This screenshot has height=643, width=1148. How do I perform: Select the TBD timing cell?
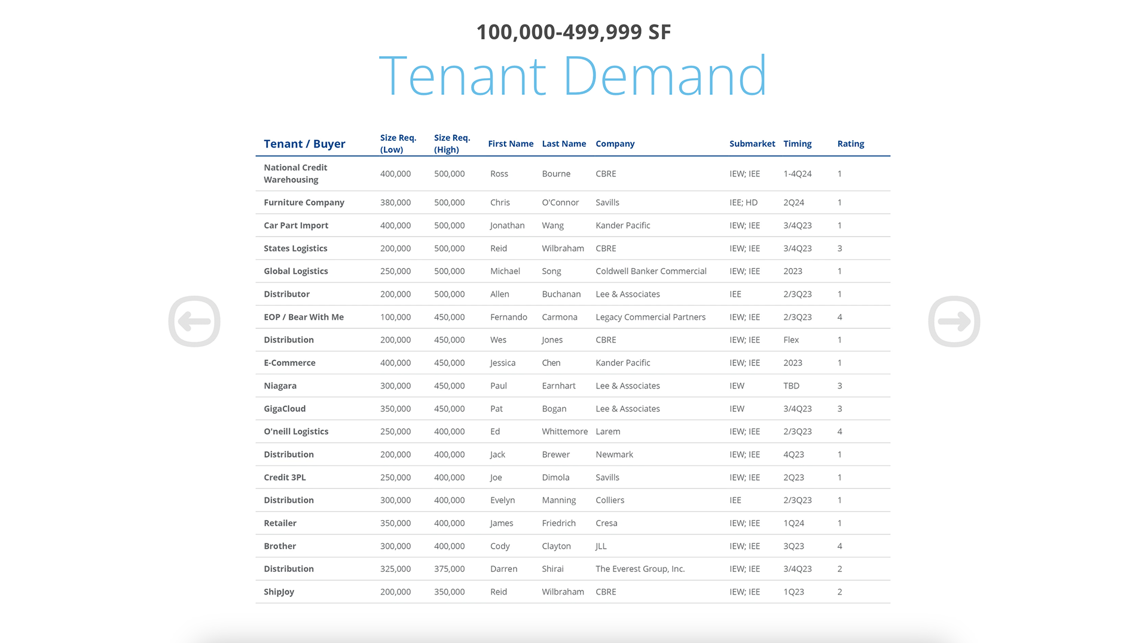click(791, 386)
